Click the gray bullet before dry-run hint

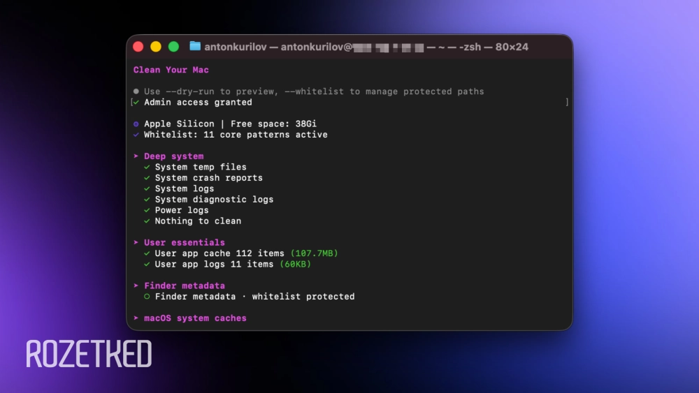click(x=136, y=91)
